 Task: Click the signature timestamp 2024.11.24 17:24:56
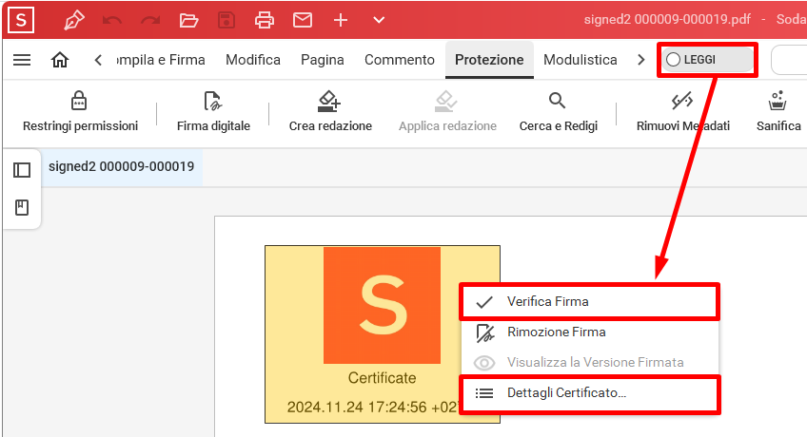[x=373, y=408]
